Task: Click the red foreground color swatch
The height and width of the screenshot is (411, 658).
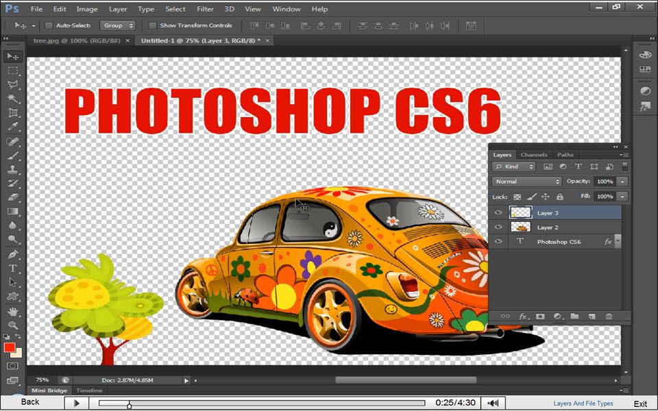Action: tap(9, 347)
